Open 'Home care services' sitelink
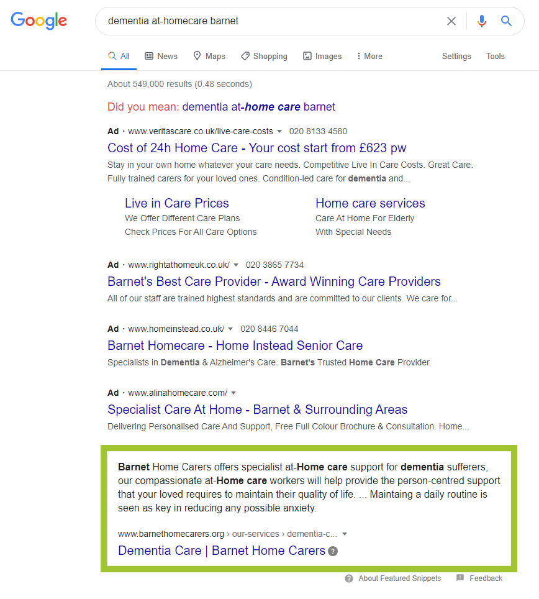539x599 pixels. (370, 203)
